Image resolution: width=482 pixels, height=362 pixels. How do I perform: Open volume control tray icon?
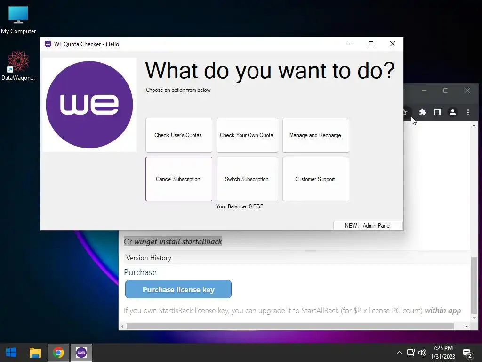coord(422,353)
